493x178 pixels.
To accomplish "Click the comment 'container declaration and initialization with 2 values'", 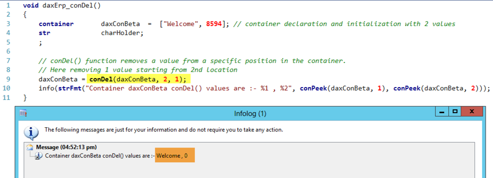I will (x=344, y=24).
